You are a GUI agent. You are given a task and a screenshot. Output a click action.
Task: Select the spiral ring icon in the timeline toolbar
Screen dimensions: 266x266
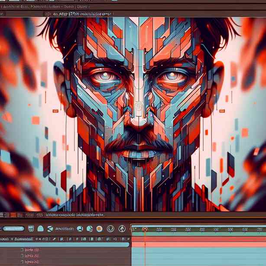110,229
